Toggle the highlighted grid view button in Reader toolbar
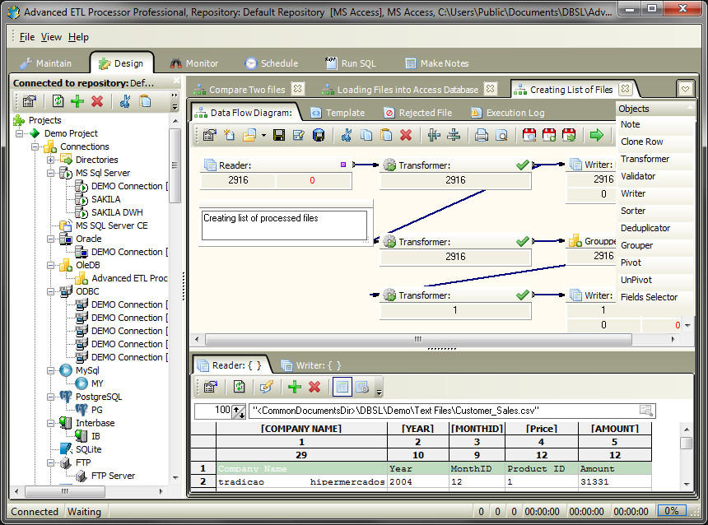 coord(342,386)
